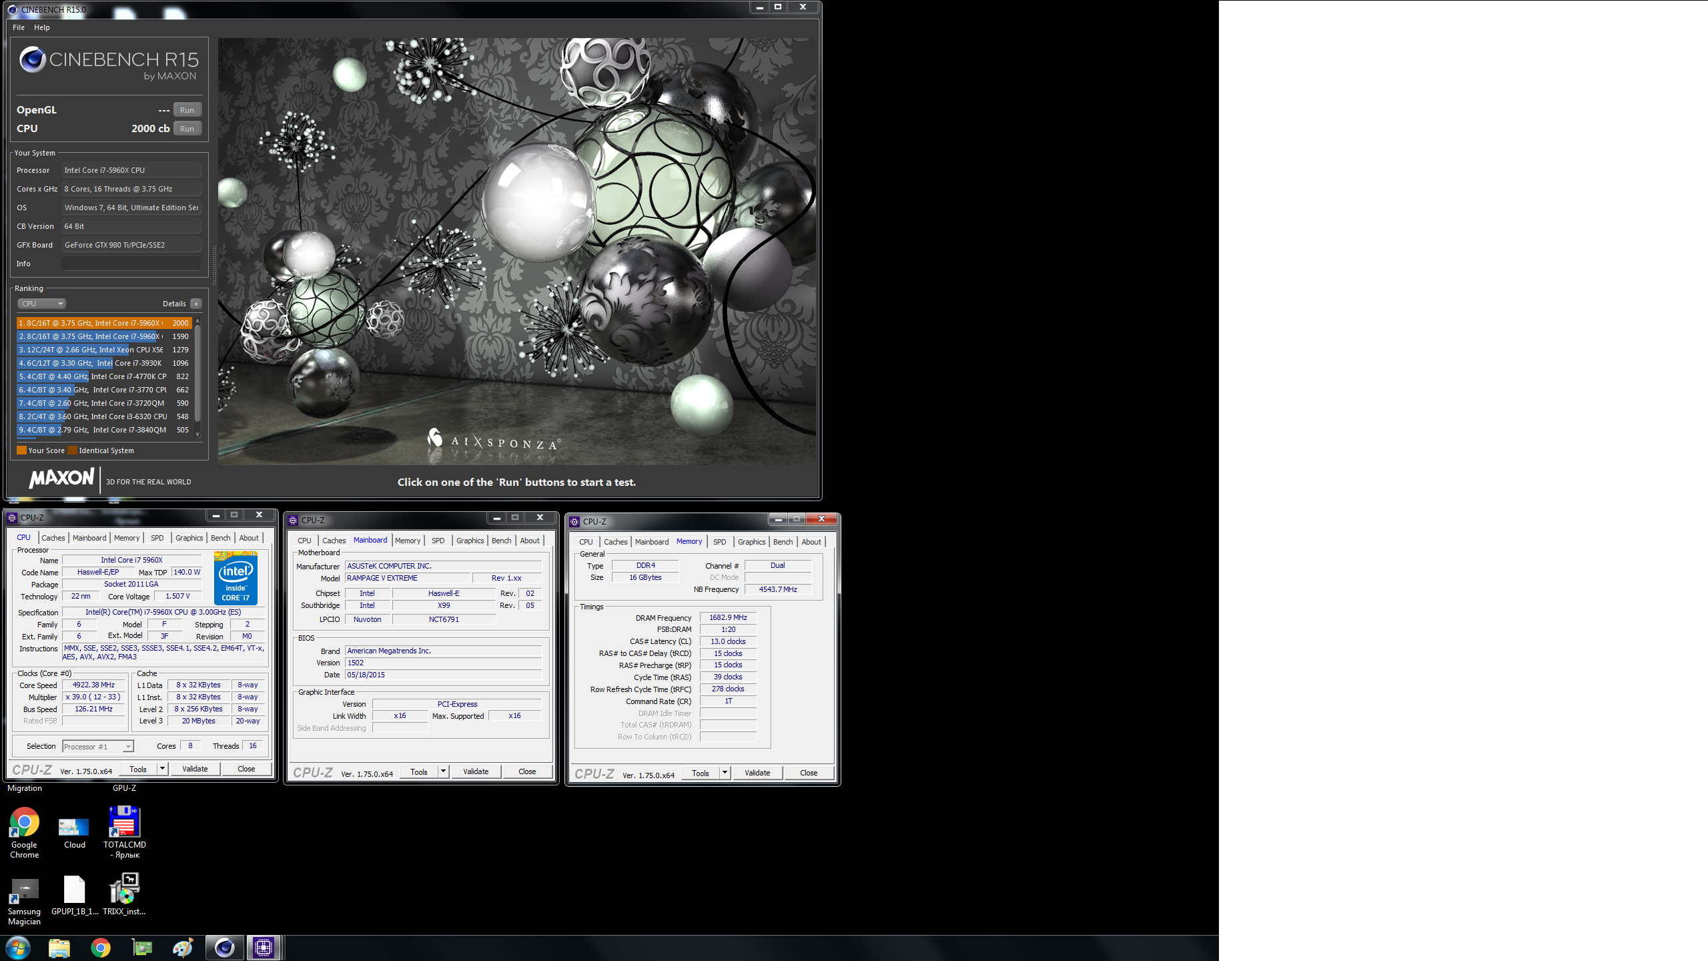Screen dimensions: 1708x961
Task: Click the Cinebench title bar app icon
Action: [12, 9]
